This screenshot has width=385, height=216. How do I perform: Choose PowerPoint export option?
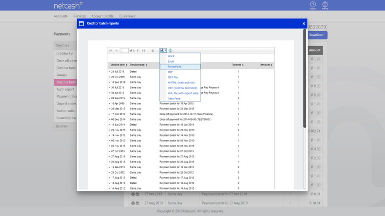pyautogui.click(x=180, y=66)
